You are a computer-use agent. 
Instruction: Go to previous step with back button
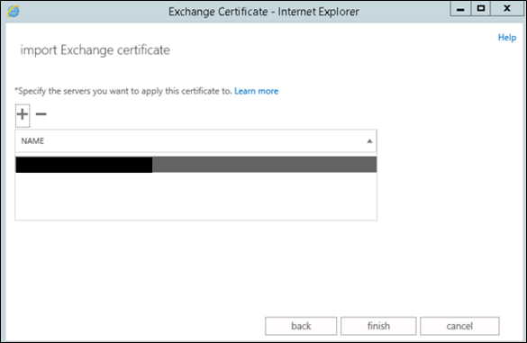(301, 326)
